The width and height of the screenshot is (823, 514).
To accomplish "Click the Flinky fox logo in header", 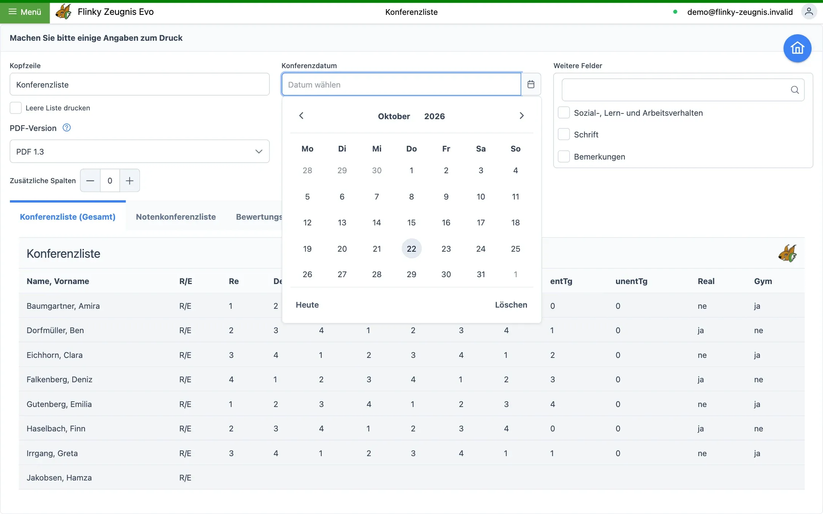I will point(64,12).
